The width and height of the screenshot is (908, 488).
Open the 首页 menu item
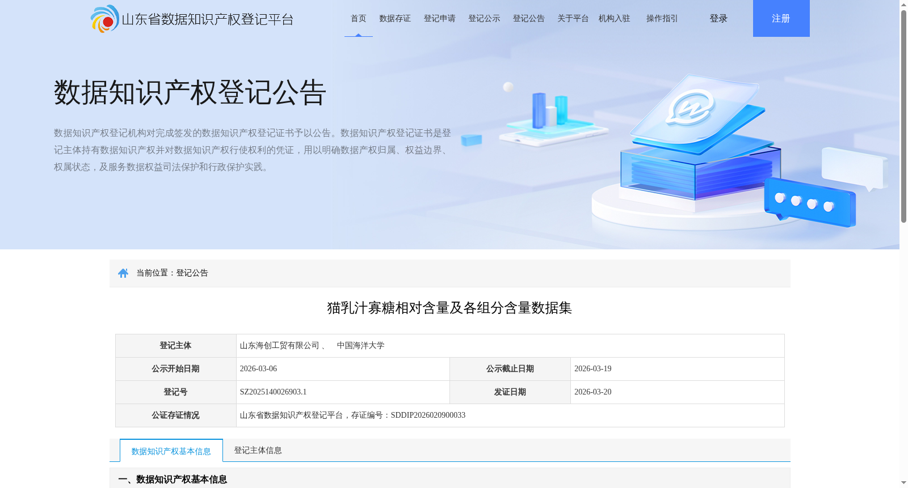359,19
